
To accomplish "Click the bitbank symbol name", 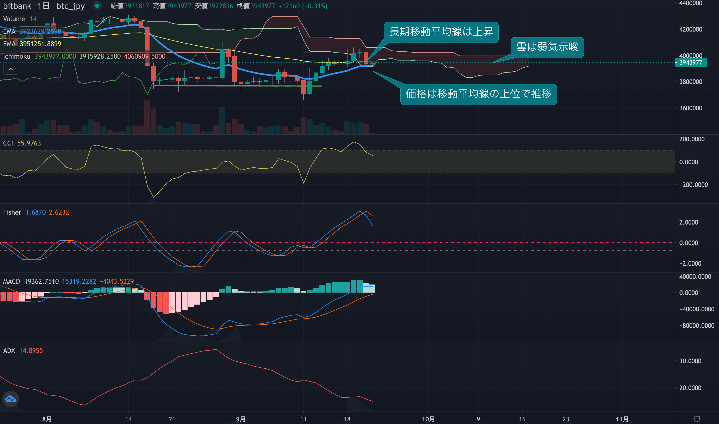I will (x=17, y=6).
